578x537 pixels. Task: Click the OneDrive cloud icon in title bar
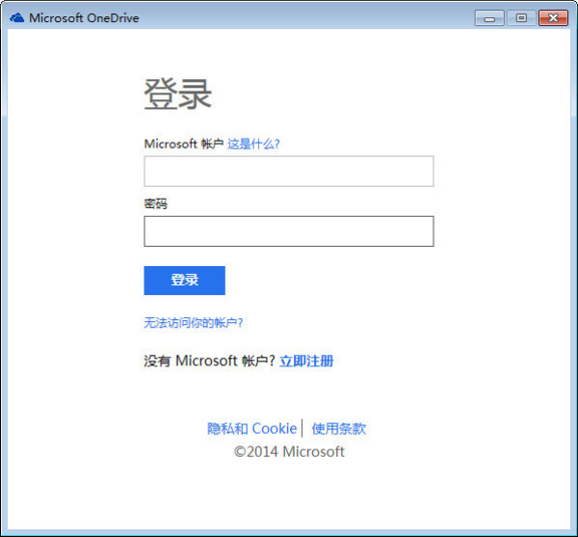coord(17,17)
